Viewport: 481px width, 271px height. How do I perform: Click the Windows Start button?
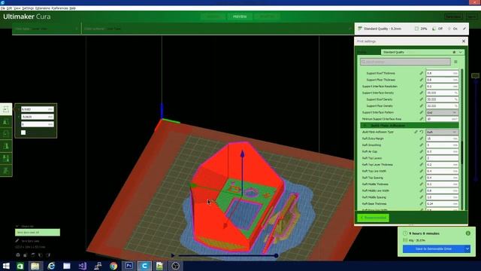6,266
